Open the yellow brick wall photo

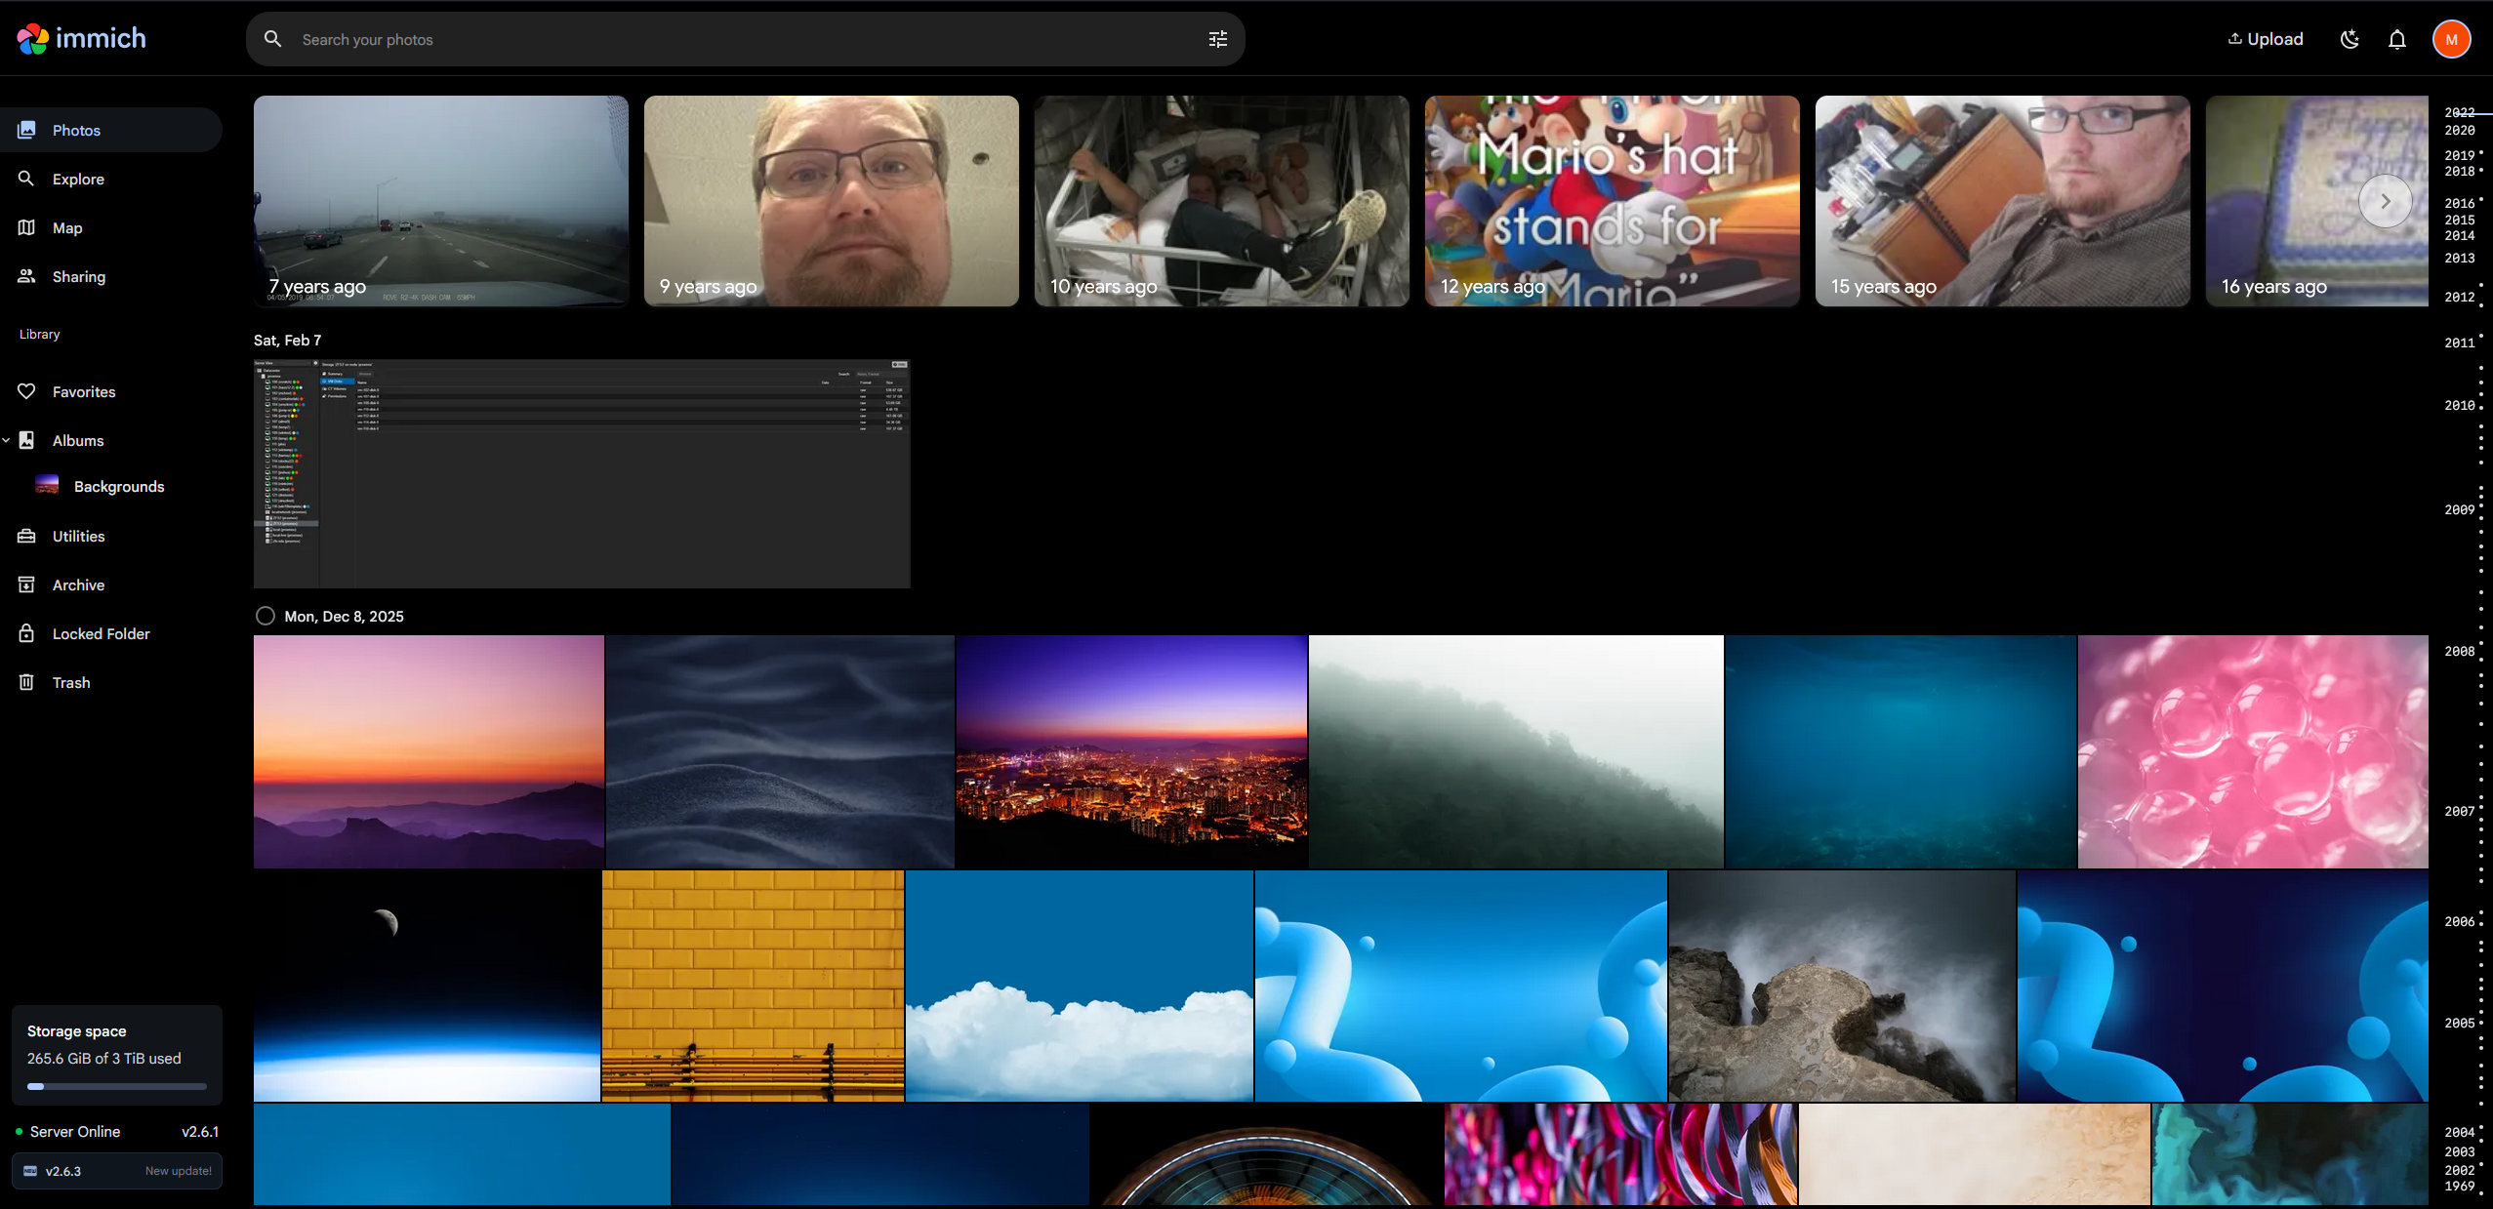tap(753, 986)
